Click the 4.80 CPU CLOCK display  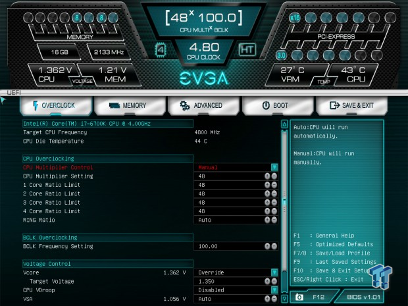[204, 51]
